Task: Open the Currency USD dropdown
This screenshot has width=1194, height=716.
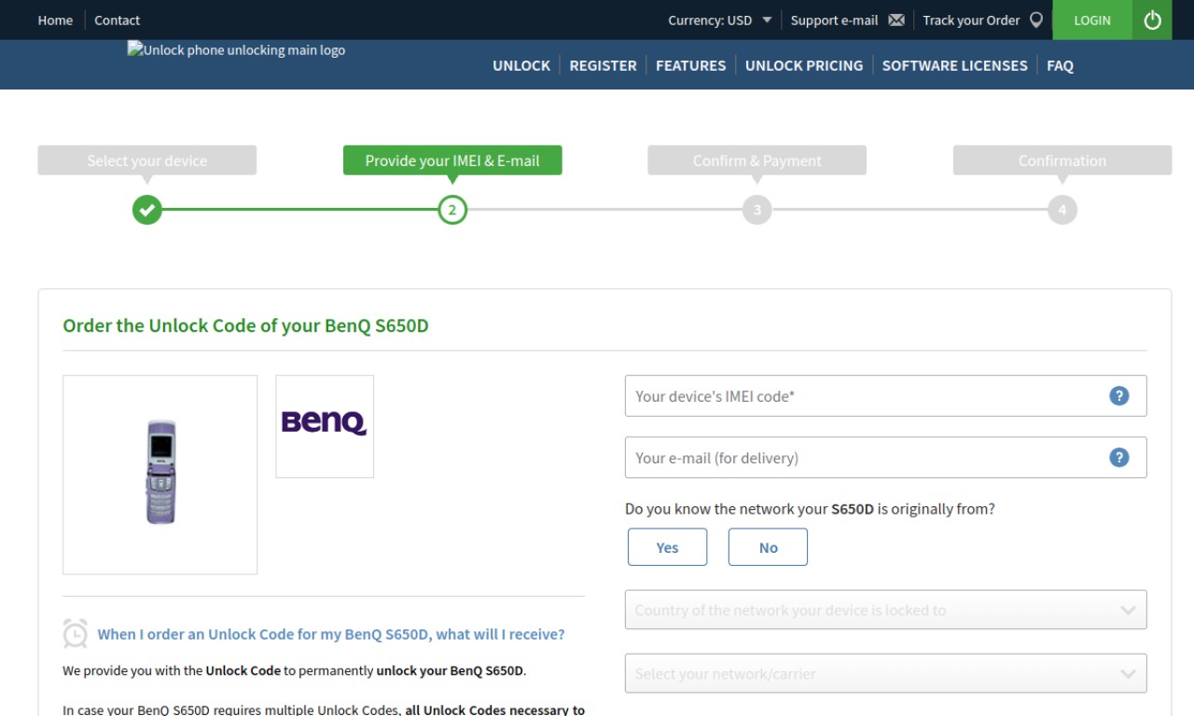Action: [719, 21]
